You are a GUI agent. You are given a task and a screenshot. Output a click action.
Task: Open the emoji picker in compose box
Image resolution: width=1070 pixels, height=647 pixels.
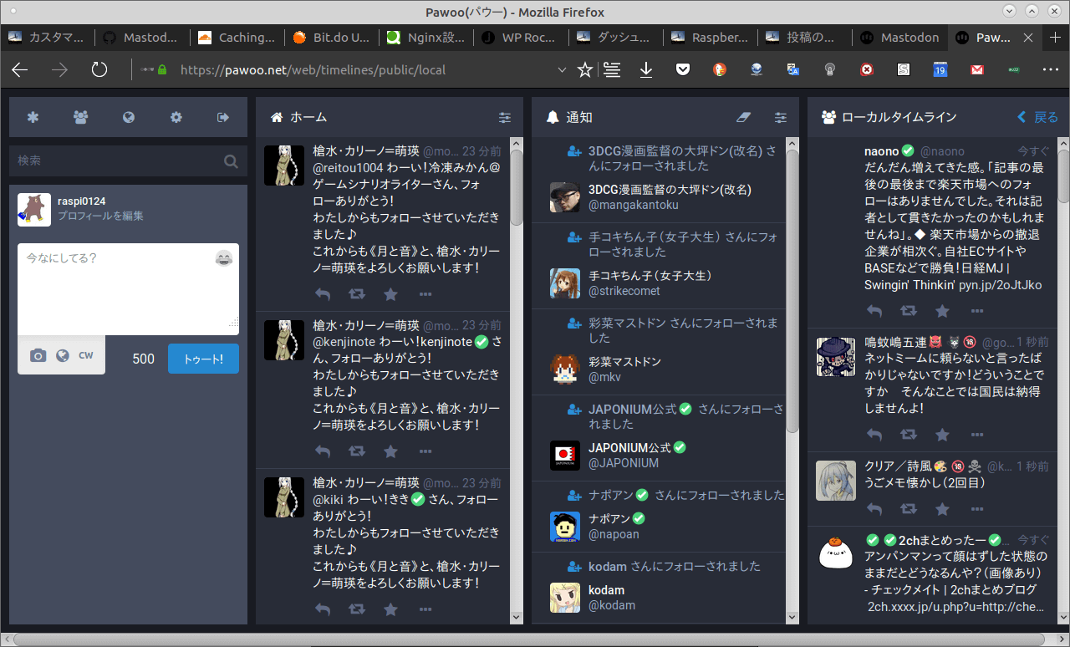[223, 258]
